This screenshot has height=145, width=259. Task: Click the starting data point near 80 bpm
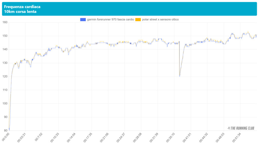[x=9, y=130]
